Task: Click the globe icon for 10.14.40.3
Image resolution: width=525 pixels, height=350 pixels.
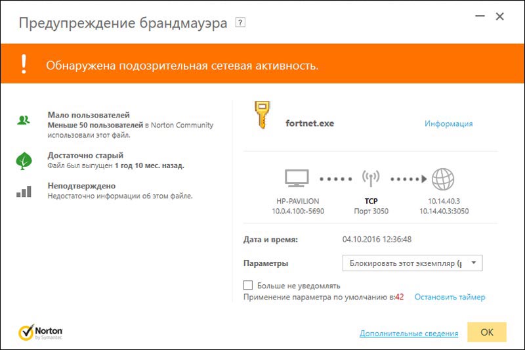Action: click(x=444, y=179)
